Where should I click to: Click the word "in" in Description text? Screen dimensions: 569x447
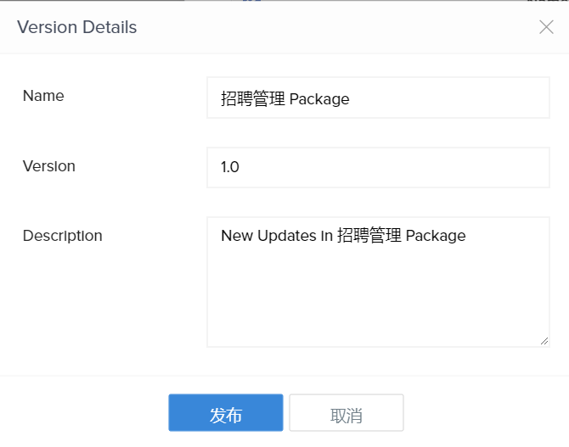tap(326, 236)
